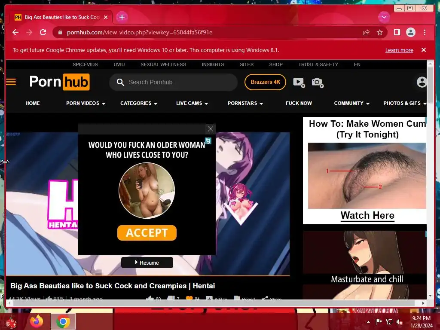
Task: Show hidden system tray icons
Action: pos(368,322)
